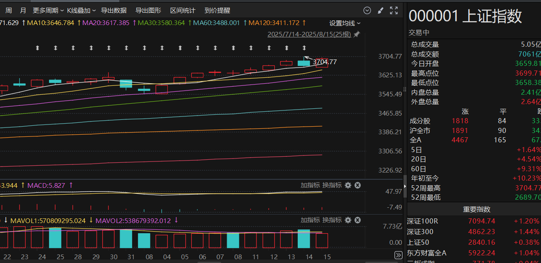The height and width of the screenshot is (263, 541).
Task: Click the double-chevron button below the volume axis
Action: pyautogui.click(x=398, y=255)
